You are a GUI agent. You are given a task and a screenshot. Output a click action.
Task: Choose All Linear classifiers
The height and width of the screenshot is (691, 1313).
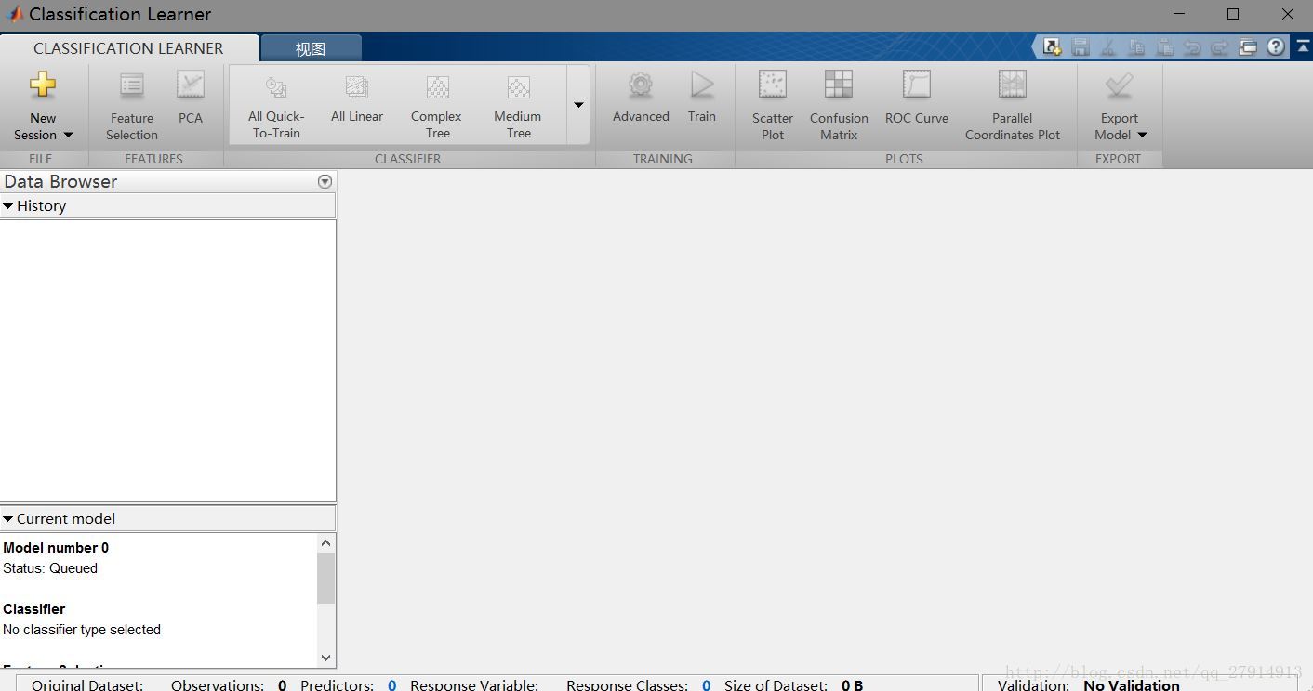coord(357,98)
